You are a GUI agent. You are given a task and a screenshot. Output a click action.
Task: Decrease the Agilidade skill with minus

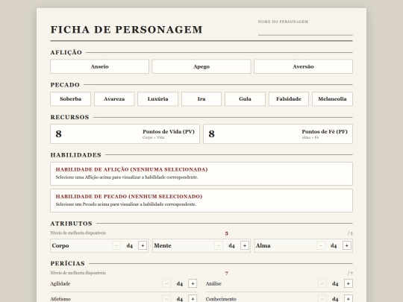(x=166, y=283)
